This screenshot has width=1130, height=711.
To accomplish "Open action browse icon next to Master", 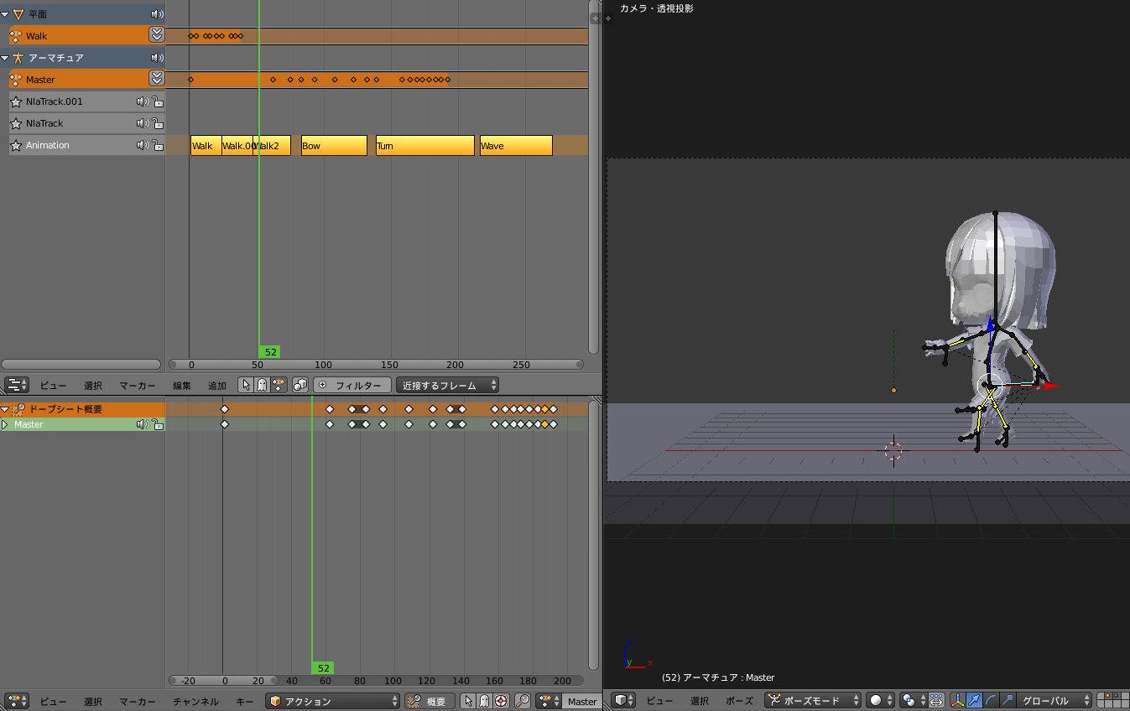I will pyautogui.click(x=549, y=701).
